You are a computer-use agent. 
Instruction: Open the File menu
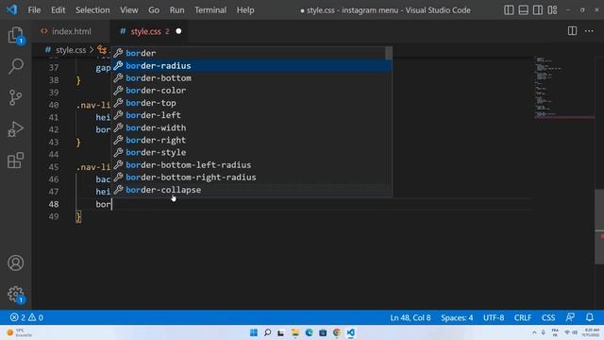tap(34, 10)
